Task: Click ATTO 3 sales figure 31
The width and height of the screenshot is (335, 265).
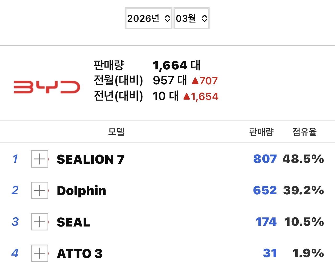Action: [x=270, y=253]
